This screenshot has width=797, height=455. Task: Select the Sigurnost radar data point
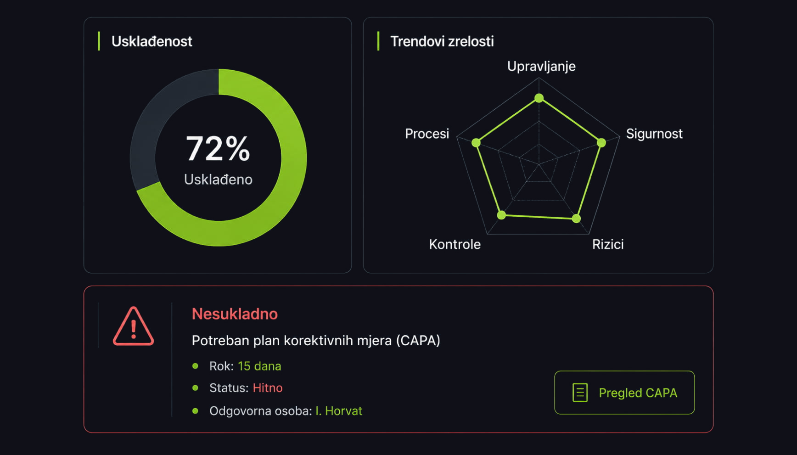click(601, 143)
